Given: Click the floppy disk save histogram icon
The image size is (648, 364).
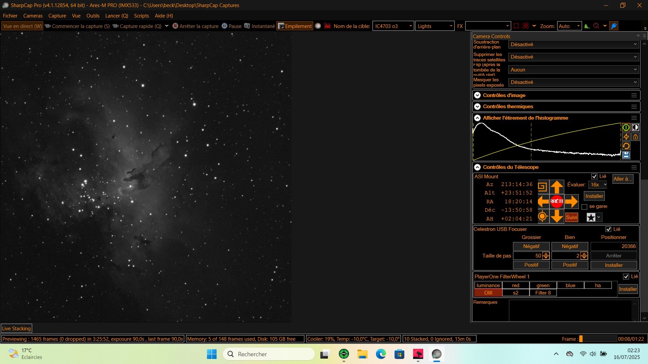Looking at the screenshot, I should coord(626,155).
